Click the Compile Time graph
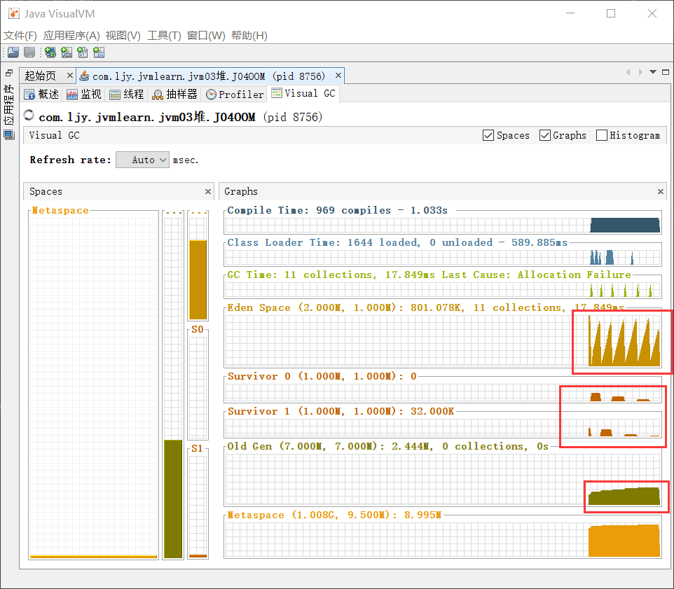This screenshot has height=589, width=674. (x=443, y=225)
